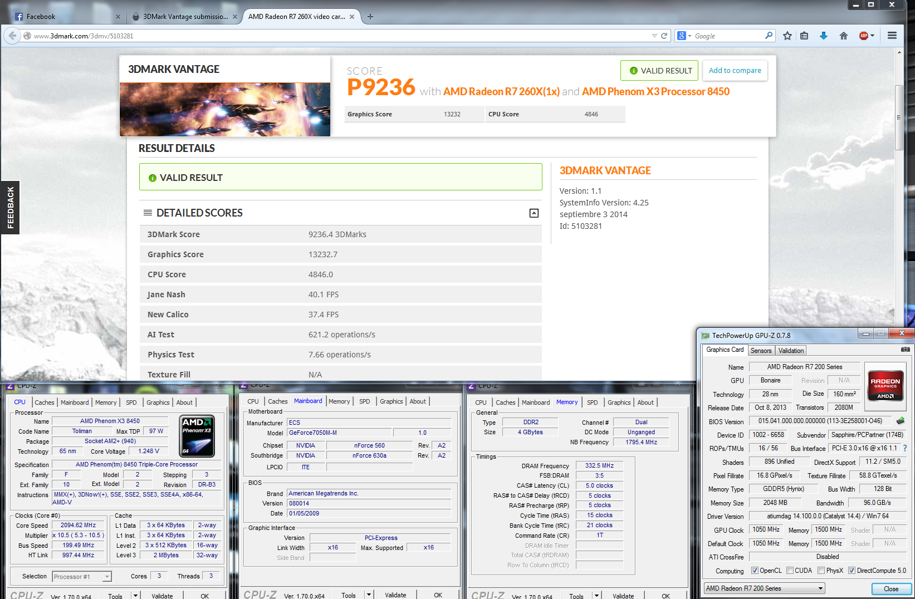Screen dimensions: 915x599
Task: Open the downloads arrow icon
Action: coord(824,36)
